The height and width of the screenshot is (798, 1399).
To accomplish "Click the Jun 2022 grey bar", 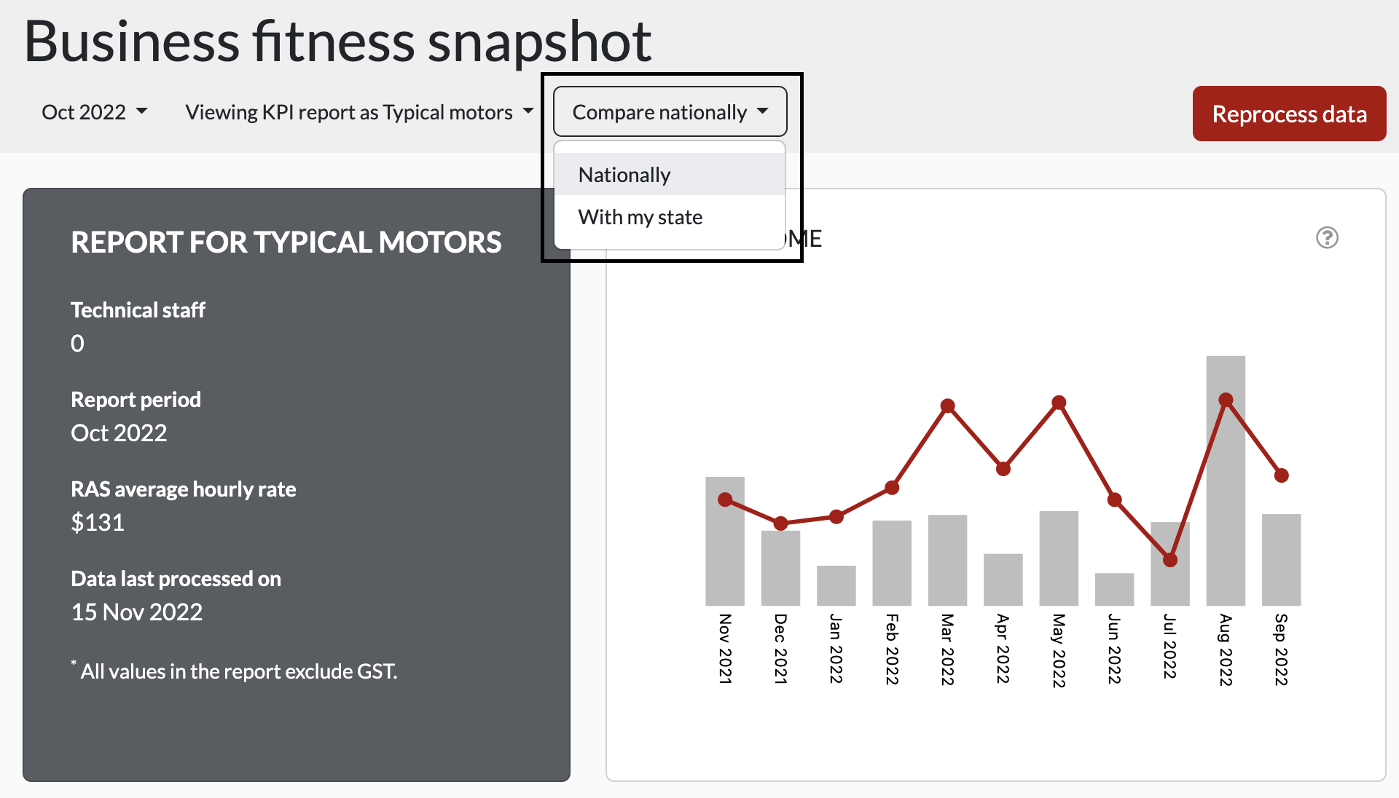I will pyautogui.click(x=1114, y=589).
